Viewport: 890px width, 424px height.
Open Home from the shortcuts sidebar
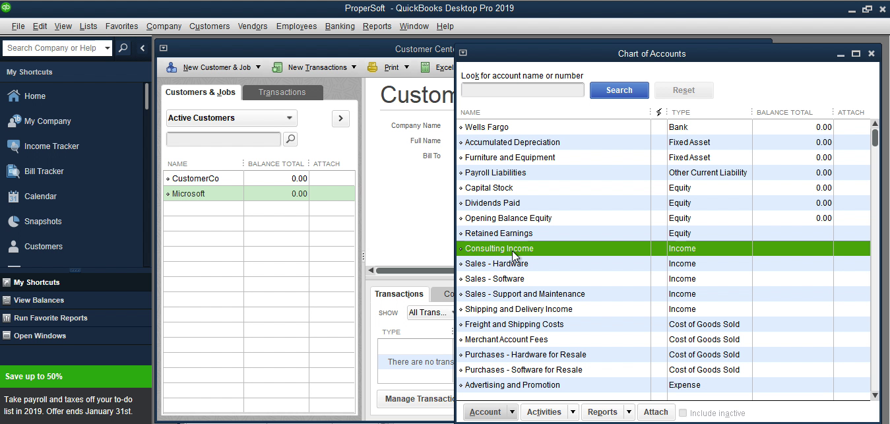[35, 96]
